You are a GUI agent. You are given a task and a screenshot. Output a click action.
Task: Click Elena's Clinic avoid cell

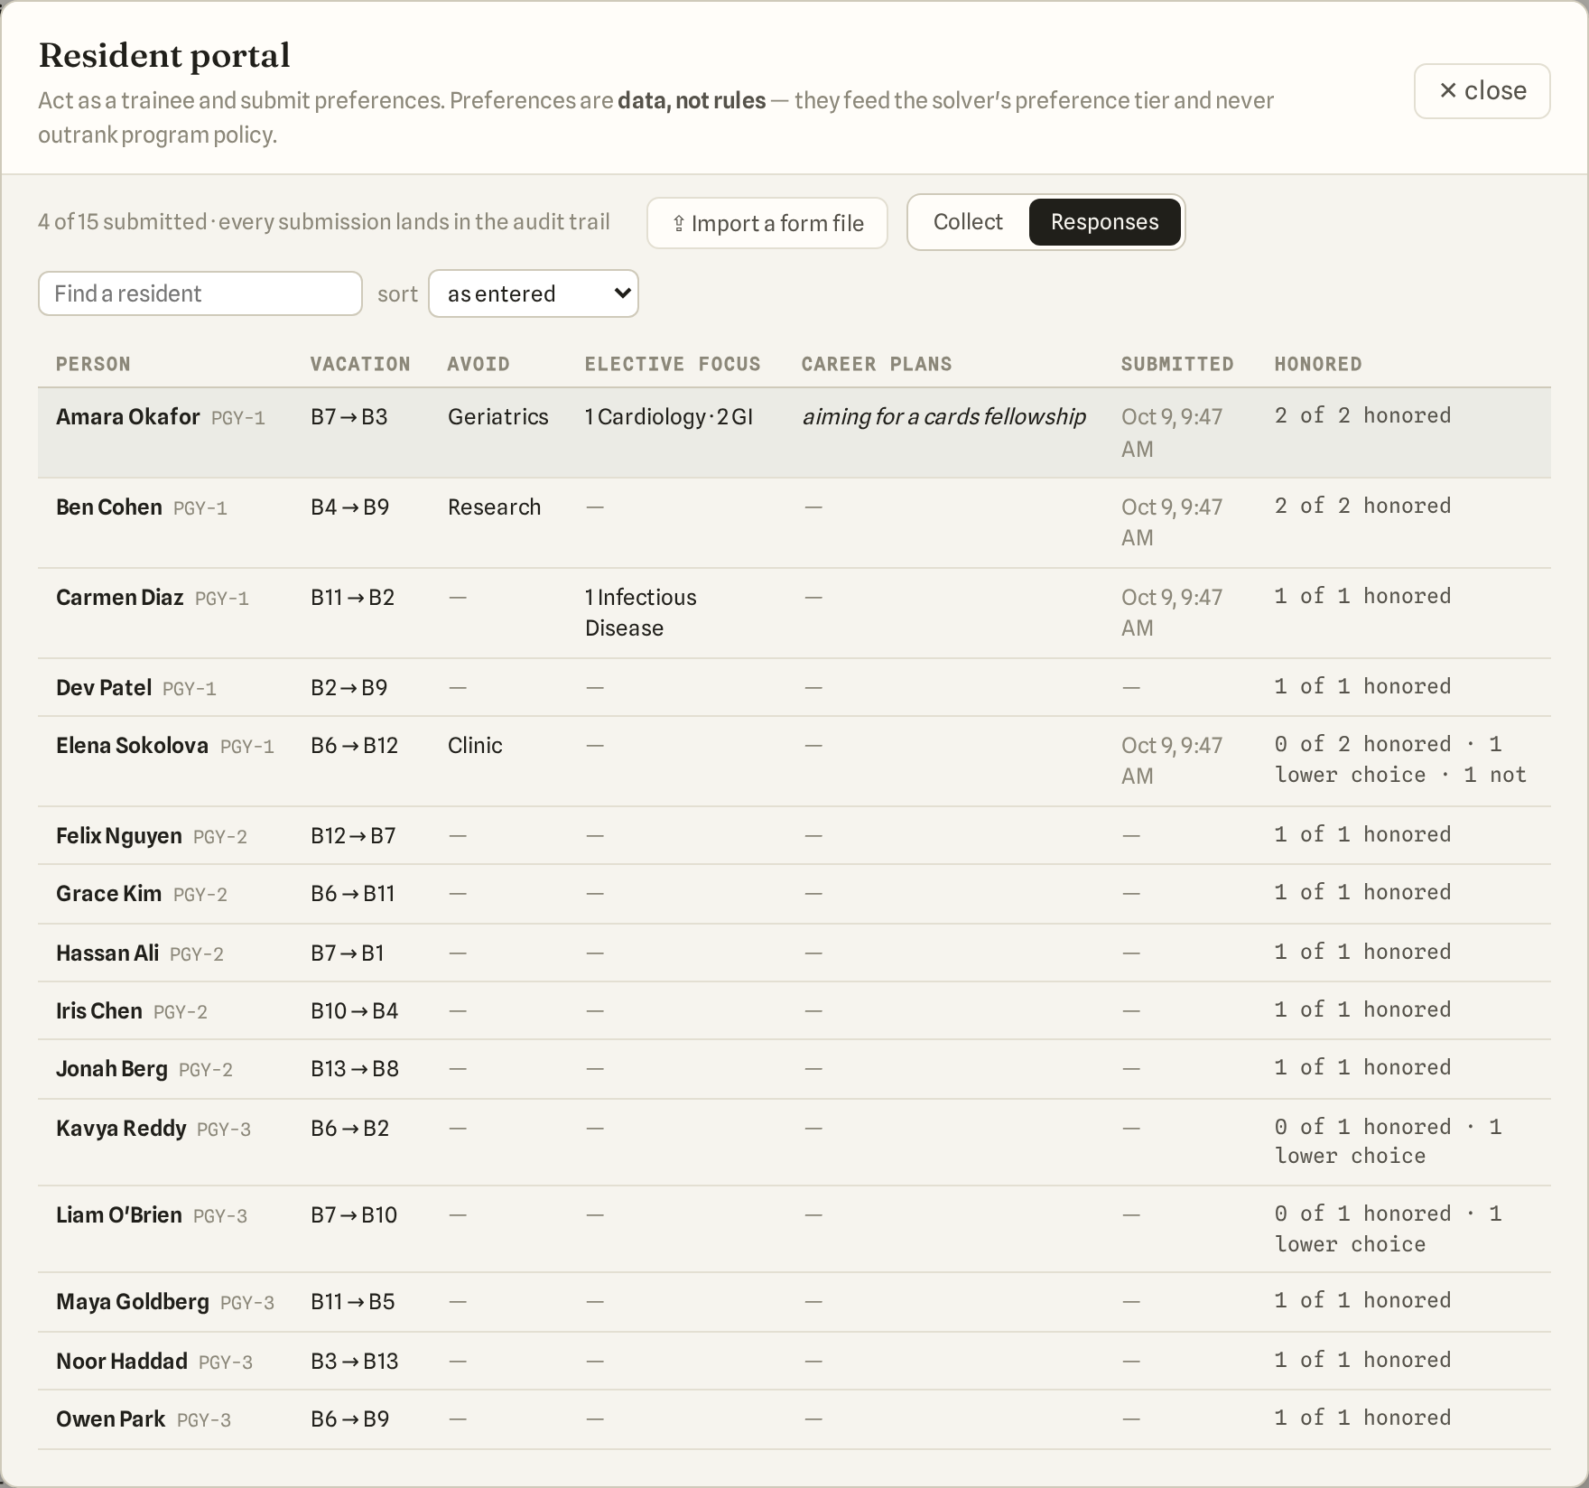click(475, 745)
